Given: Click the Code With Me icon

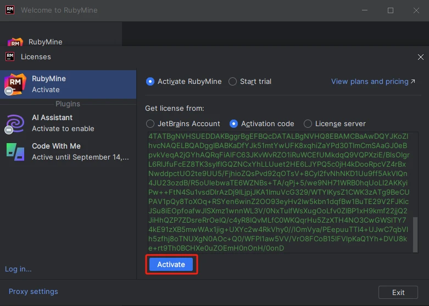Looking at the screenshot, I should click(15, 151).
